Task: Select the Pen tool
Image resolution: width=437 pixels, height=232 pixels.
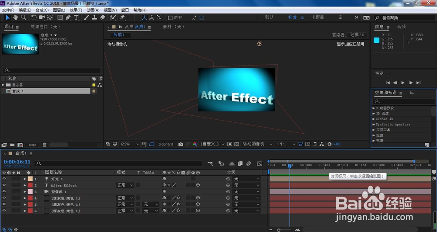Action: pyautogui.click(x=68, y=17)
